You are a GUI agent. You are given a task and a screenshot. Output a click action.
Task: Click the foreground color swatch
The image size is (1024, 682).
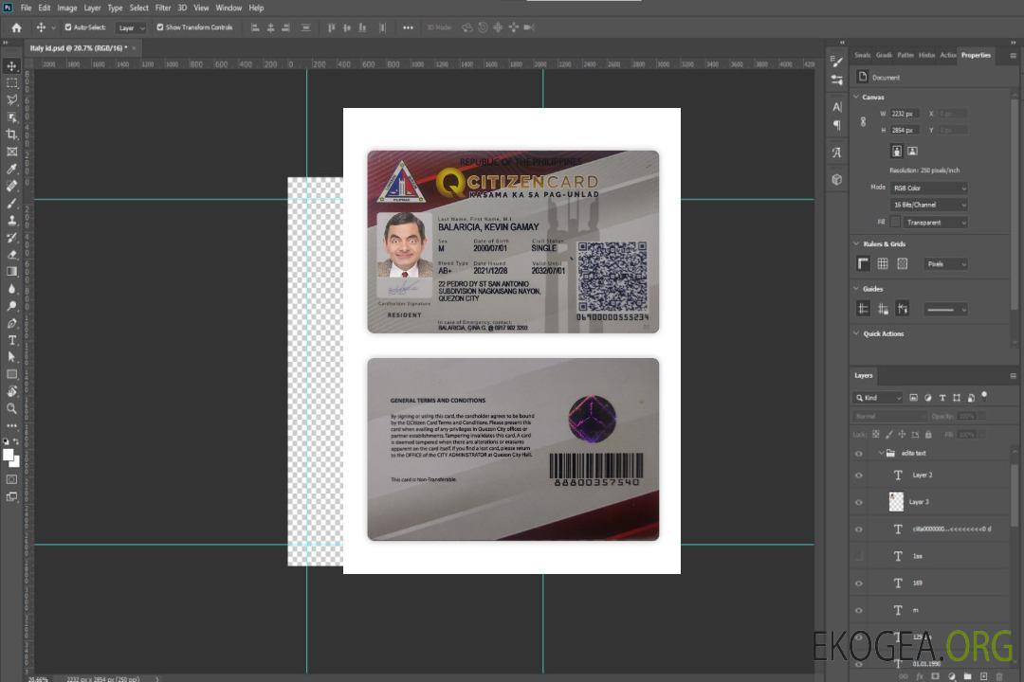9,455
